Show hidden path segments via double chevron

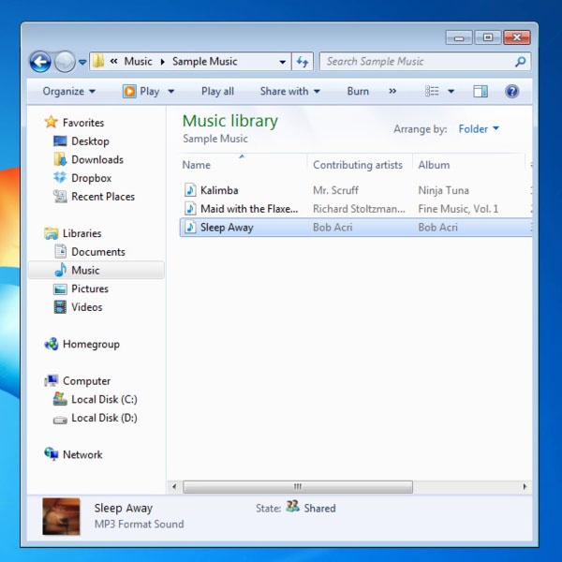pos(113,61)
